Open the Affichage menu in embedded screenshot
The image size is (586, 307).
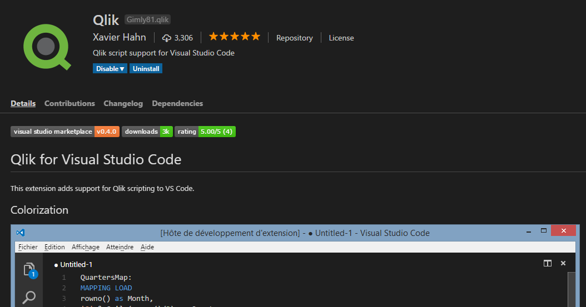point(86,247)
